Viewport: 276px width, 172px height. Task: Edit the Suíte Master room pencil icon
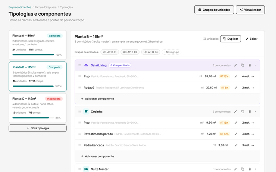coord(235,169)
